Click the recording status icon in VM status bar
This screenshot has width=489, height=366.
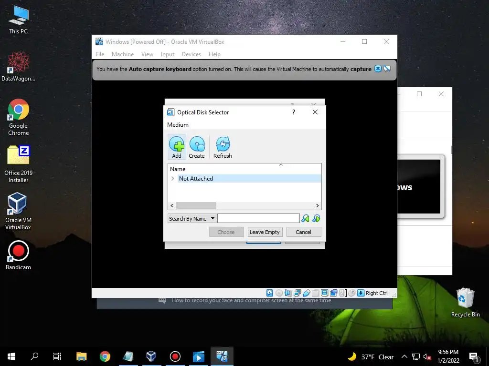(333, 293)
